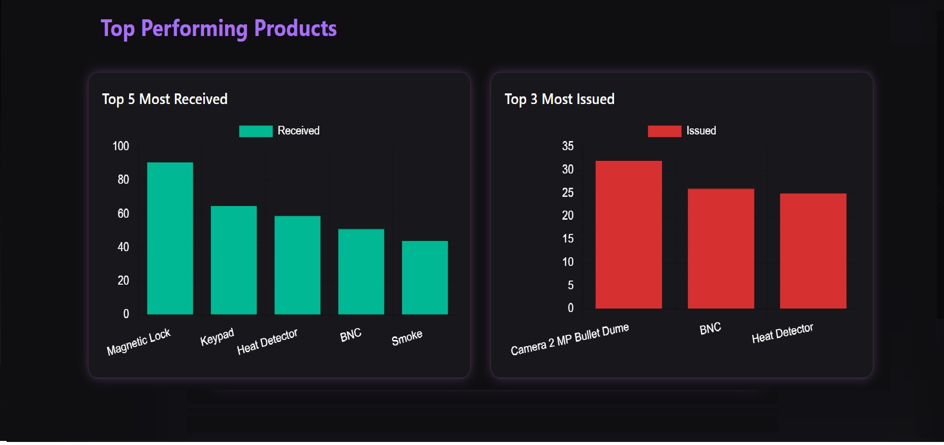Click the Top 5 Most Received title
This screenshot has width=944, height=445.
[x=165, y=99]
